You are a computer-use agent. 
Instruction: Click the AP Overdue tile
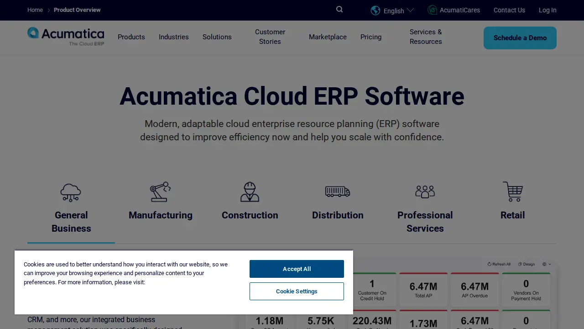click(x=474, y=290)
